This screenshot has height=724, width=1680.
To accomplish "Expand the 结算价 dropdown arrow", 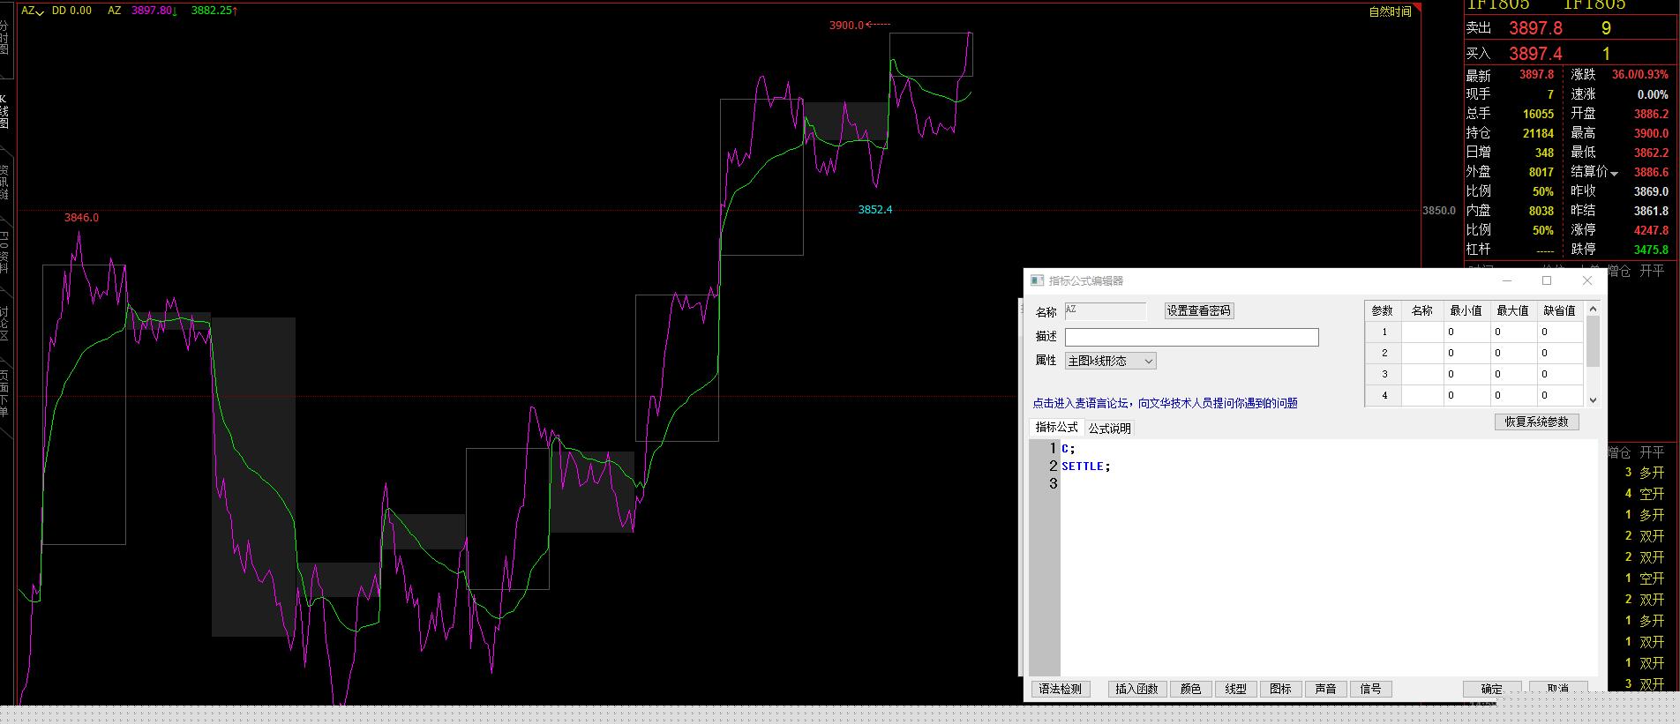I will [1614, 173].
